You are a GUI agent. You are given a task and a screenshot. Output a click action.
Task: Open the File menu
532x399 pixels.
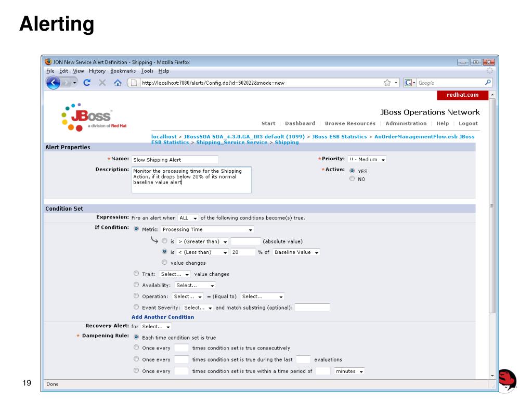(x=50, y=71)
